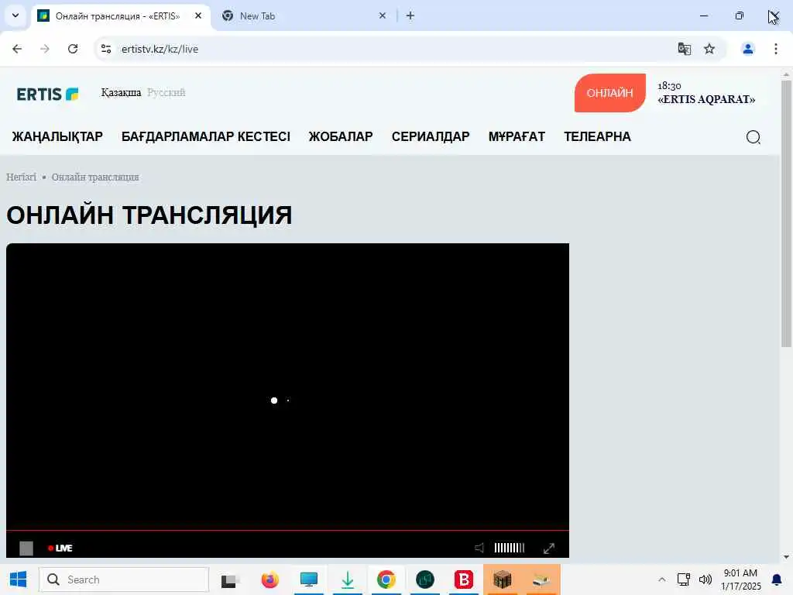Open the Windows Start menu
This screenshot has width=793, height=595.
point(19,580)
